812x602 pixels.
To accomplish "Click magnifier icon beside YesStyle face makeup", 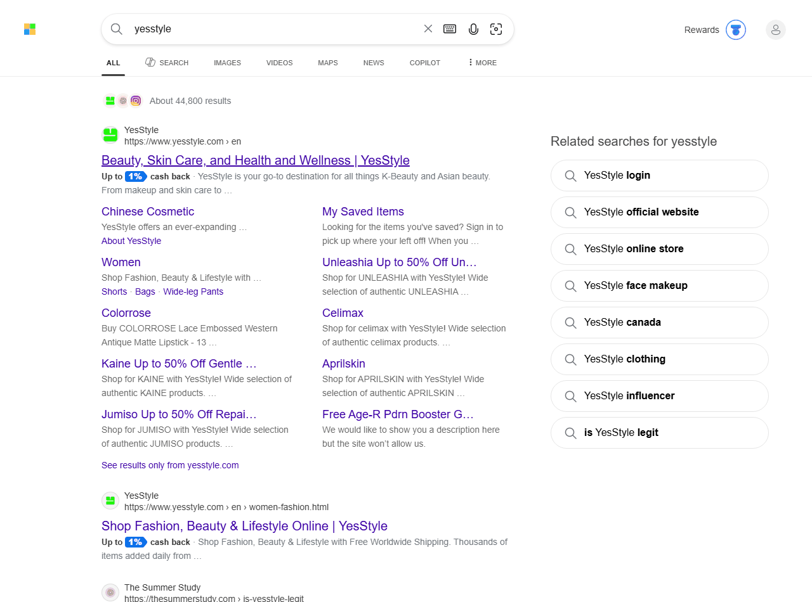I will 571,286.
